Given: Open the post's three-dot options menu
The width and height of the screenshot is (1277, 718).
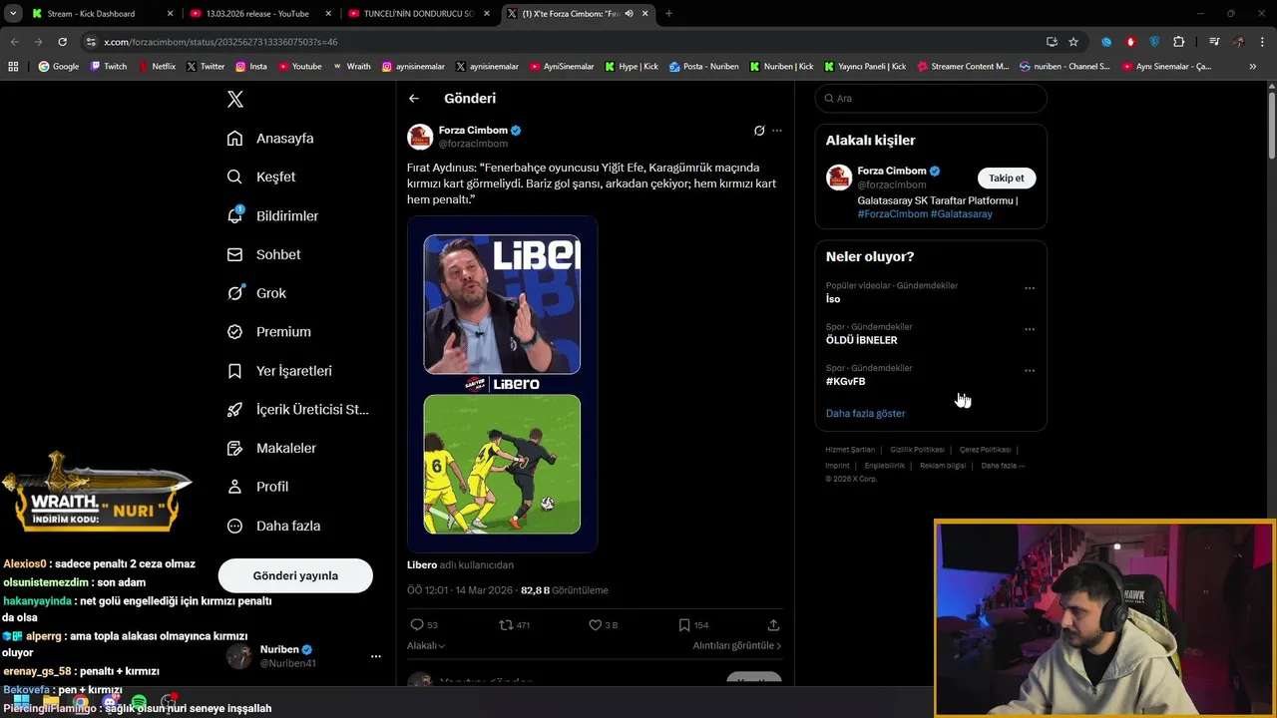Looking at the screenshot, I should coord(777,131).
